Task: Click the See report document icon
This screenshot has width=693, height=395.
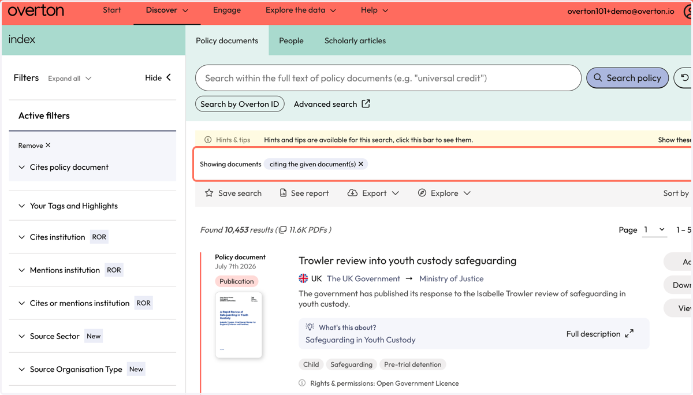Action: pos(283,193)
